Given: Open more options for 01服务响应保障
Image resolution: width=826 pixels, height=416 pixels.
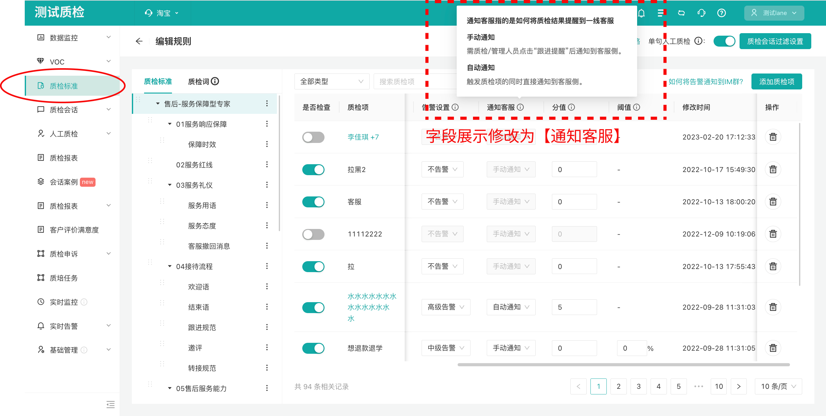Looking at the screenshot, I should (x=267, y=124).
